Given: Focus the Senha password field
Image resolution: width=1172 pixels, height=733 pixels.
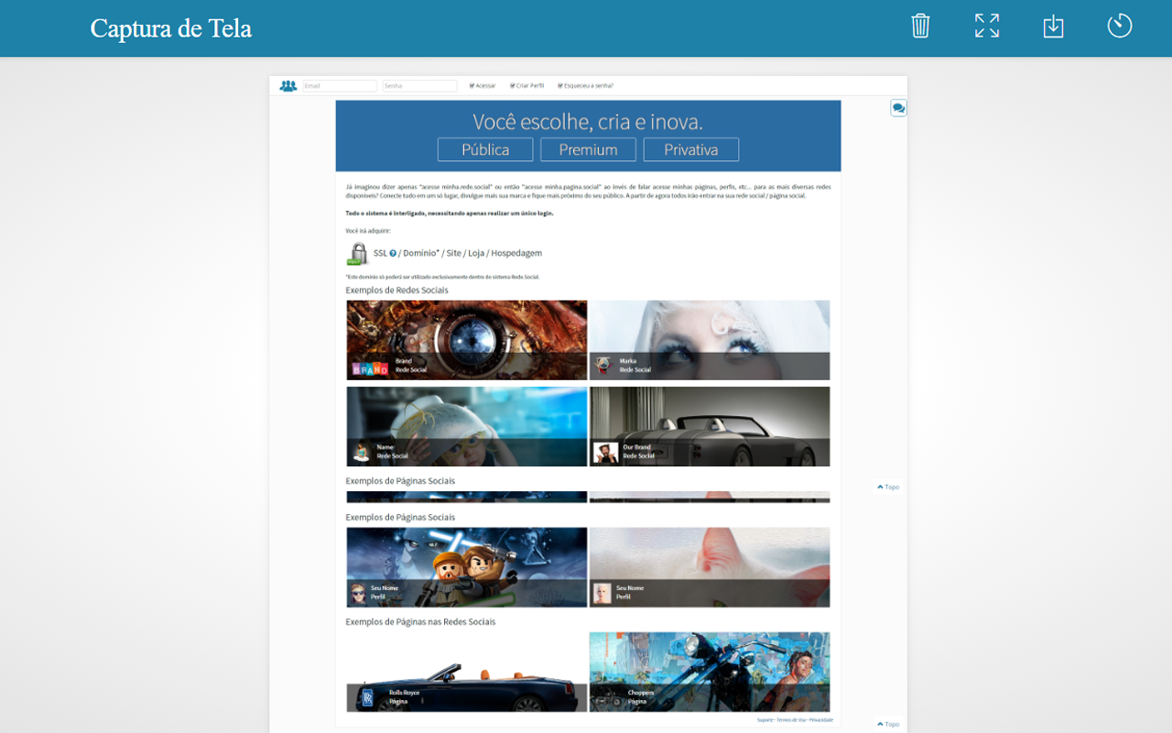Looking at the screenshot, I should tap(419, 86).
